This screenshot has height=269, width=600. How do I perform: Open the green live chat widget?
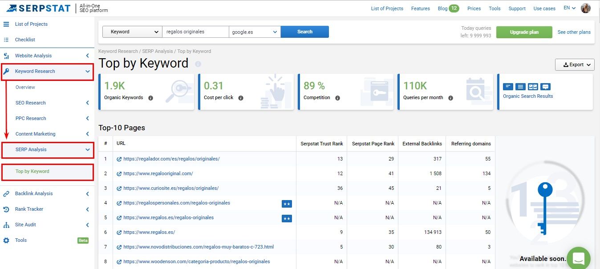coord(578,258)
